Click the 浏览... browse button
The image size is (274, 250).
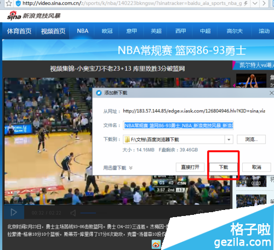pyautogui.click(x=251, y=139)
